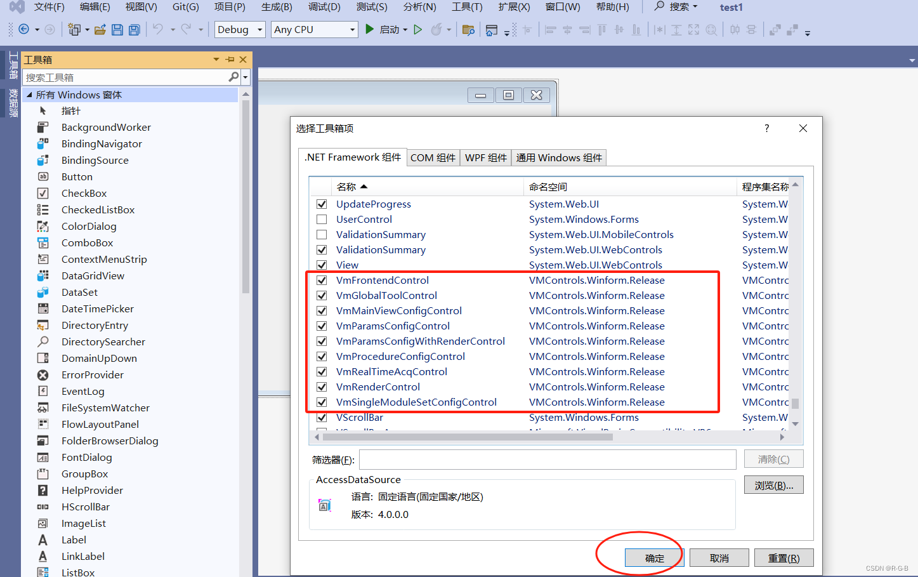The height and width of the screenshot is (577, 918).
Task: Click the Save icon in the toolbar
Action: 117,30
